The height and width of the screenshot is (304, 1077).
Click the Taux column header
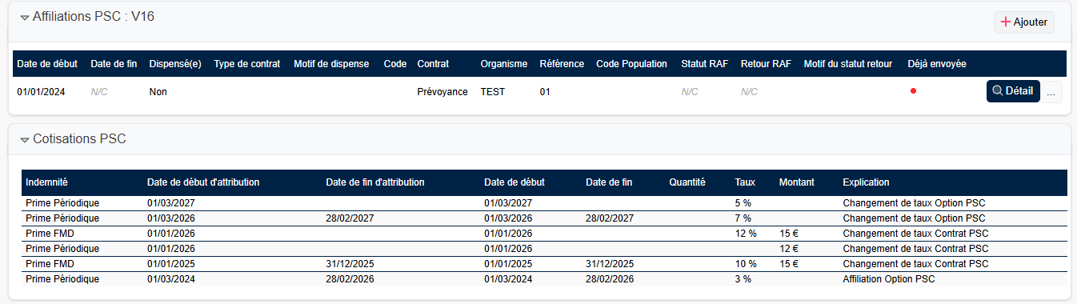pyautogui.click(x=745, y=182)
